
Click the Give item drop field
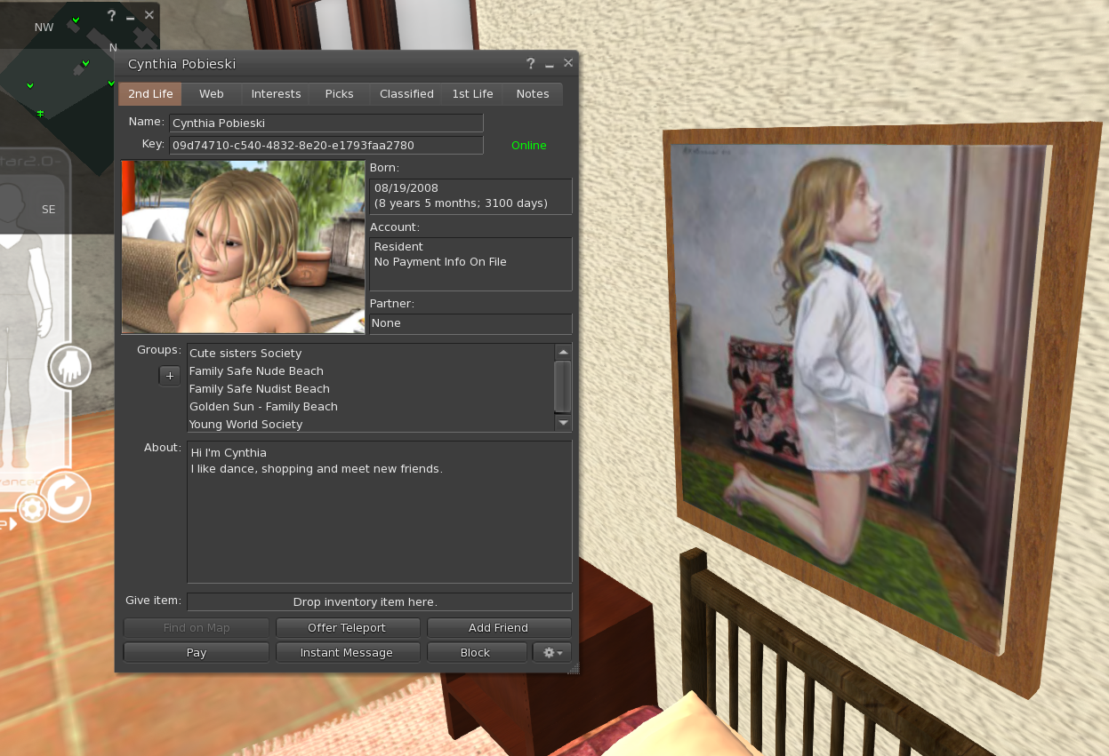click(380, 602)
